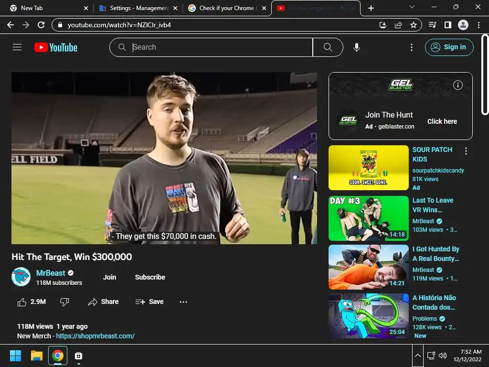Join the MrBeast channel membership

(x=109, y=277)
